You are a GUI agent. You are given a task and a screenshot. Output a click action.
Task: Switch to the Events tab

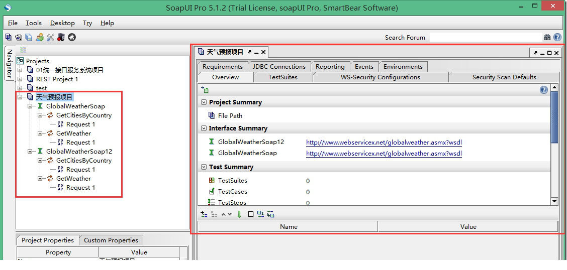364,67
